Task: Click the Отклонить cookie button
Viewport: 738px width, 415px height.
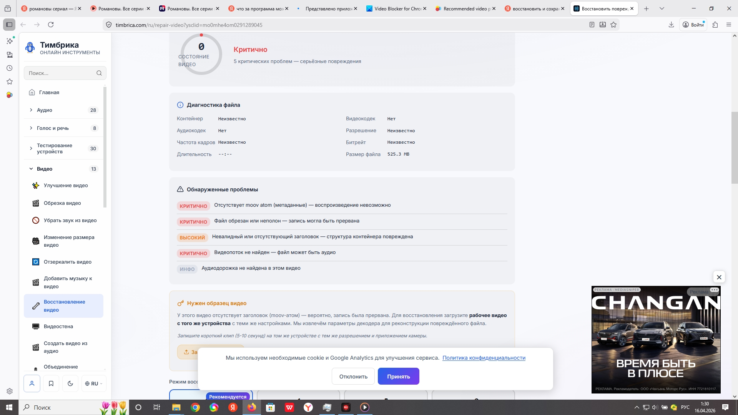Action: click(353, 377)
